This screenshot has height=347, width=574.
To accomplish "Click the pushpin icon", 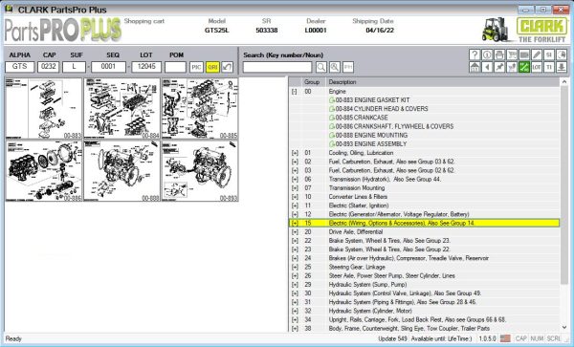I will pos(499,67).
